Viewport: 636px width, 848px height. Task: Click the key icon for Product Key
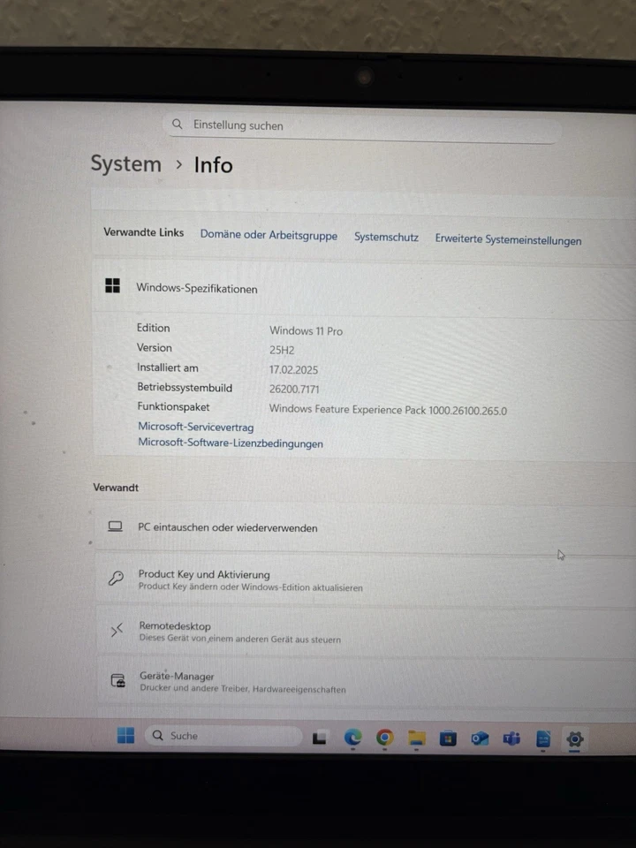[116, 578]
